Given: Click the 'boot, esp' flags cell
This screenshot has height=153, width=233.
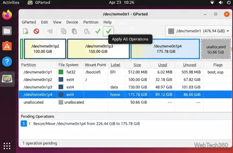Looking at the screenshot, I should pos(215,72).
